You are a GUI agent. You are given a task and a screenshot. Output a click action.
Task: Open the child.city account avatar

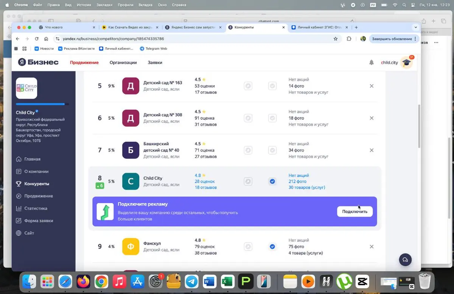pyautogui.click(x=406, y=63)
